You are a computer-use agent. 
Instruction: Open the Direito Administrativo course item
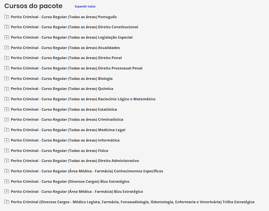[75, 161]
